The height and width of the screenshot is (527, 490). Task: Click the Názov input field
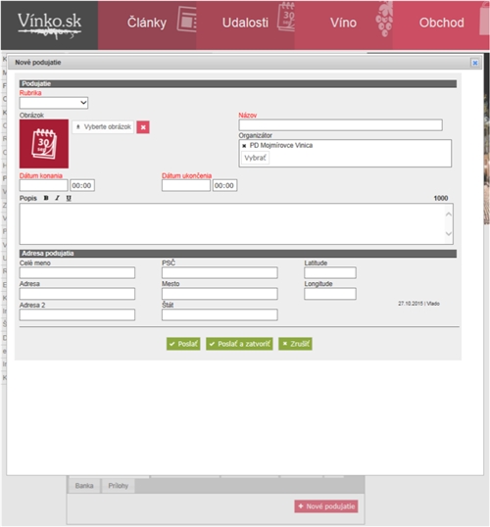(x=340, y=124)
